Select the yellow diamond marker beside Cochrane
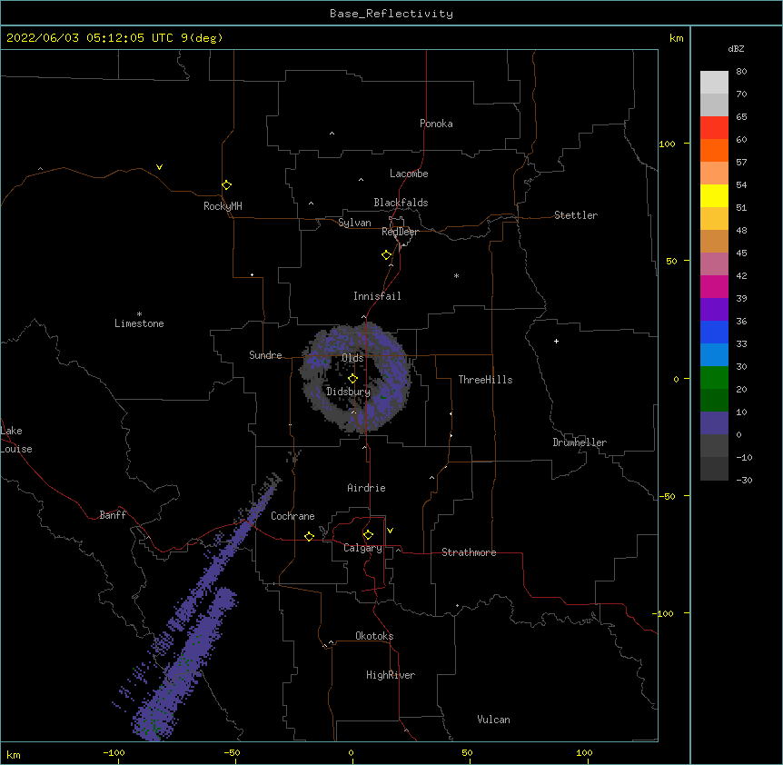 [309, 536]
